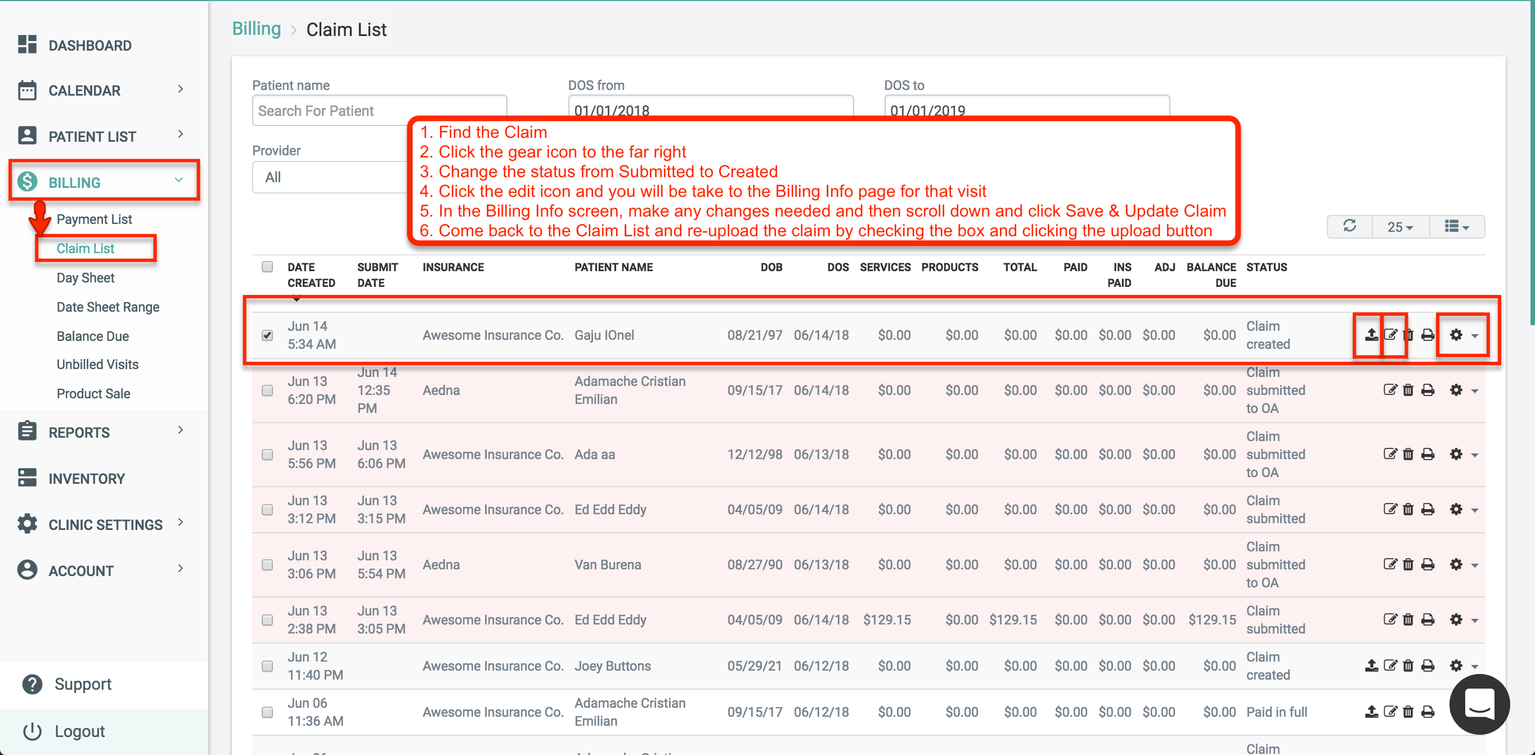Open the column list view dropdown
The height and width of the screenshot is (755, 1535).
[x=1456, y=226]
